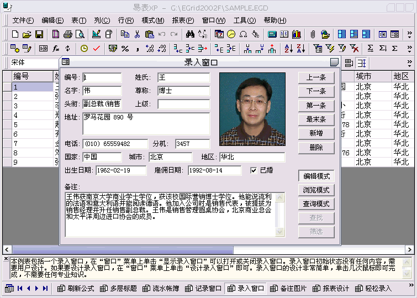Click into the 电话 input field
Viewport: 417px width, 298px height.
[x=115, y=144]
